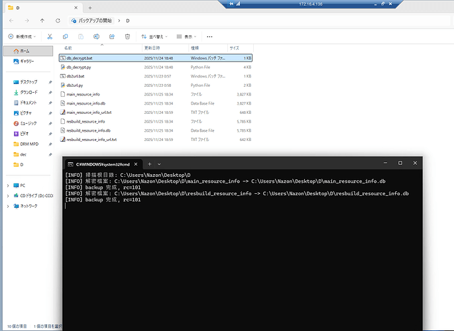Open the 表示 view dropdown
The height and width of the screenshot is (331, 454).
190,36
